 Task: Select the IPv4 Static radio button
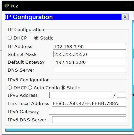tap(36, 38)
